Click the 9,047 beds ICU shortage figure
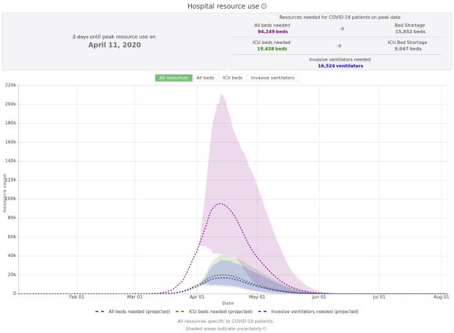Viewport: 454px width, 333px height. point(408,49)
